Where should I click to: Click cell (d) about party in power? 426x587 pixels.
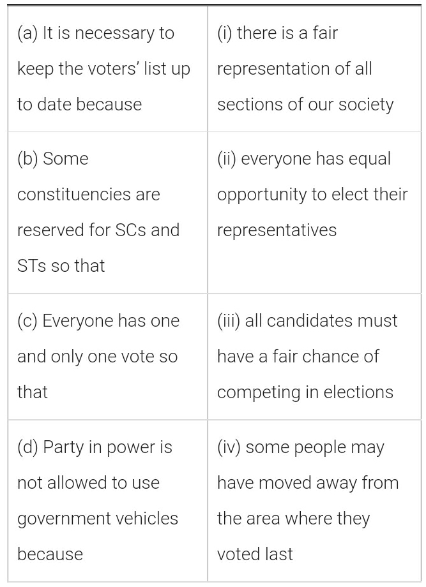[107, 500]
